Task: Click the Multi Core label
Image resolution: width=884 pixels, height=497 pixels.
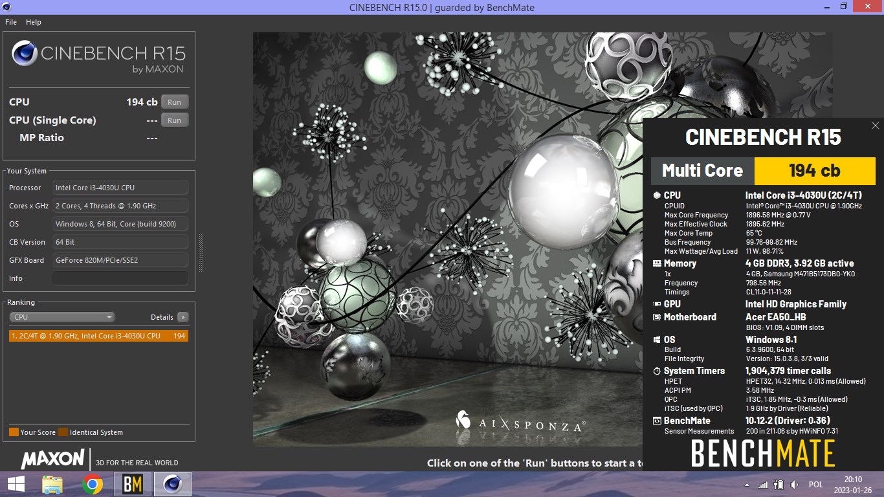Action: point(703,171)
